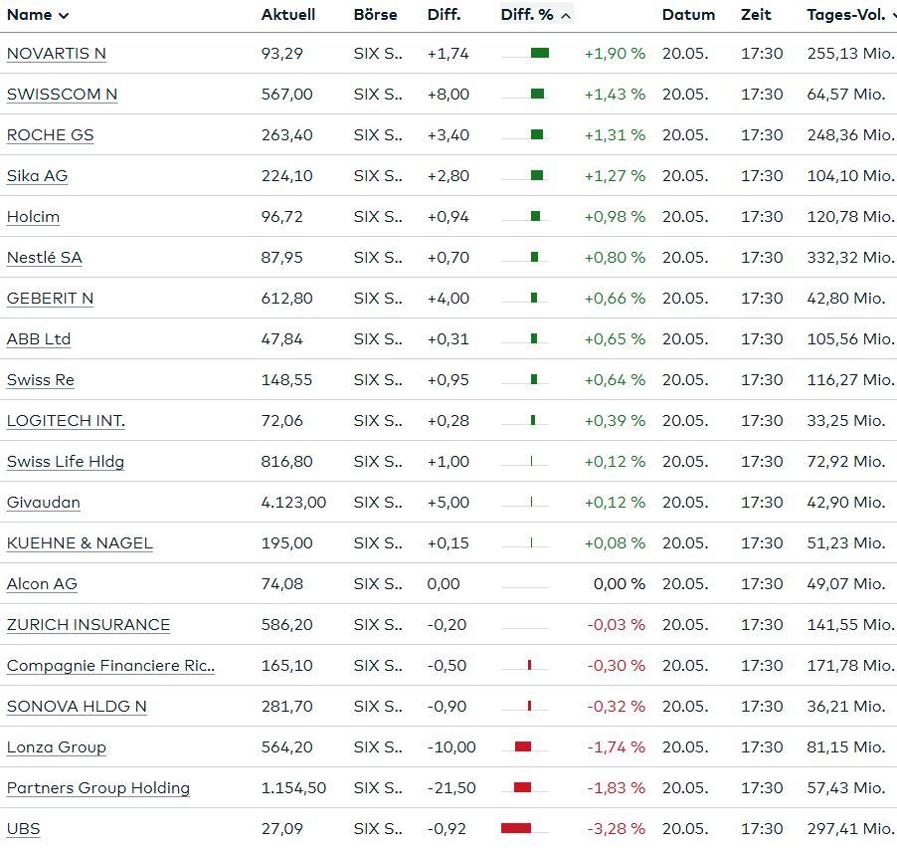The width and height of the screenshot is (897, 848).
Task: Open the KUEHNE & NAGEL stock link
Action: pos(80,542)
